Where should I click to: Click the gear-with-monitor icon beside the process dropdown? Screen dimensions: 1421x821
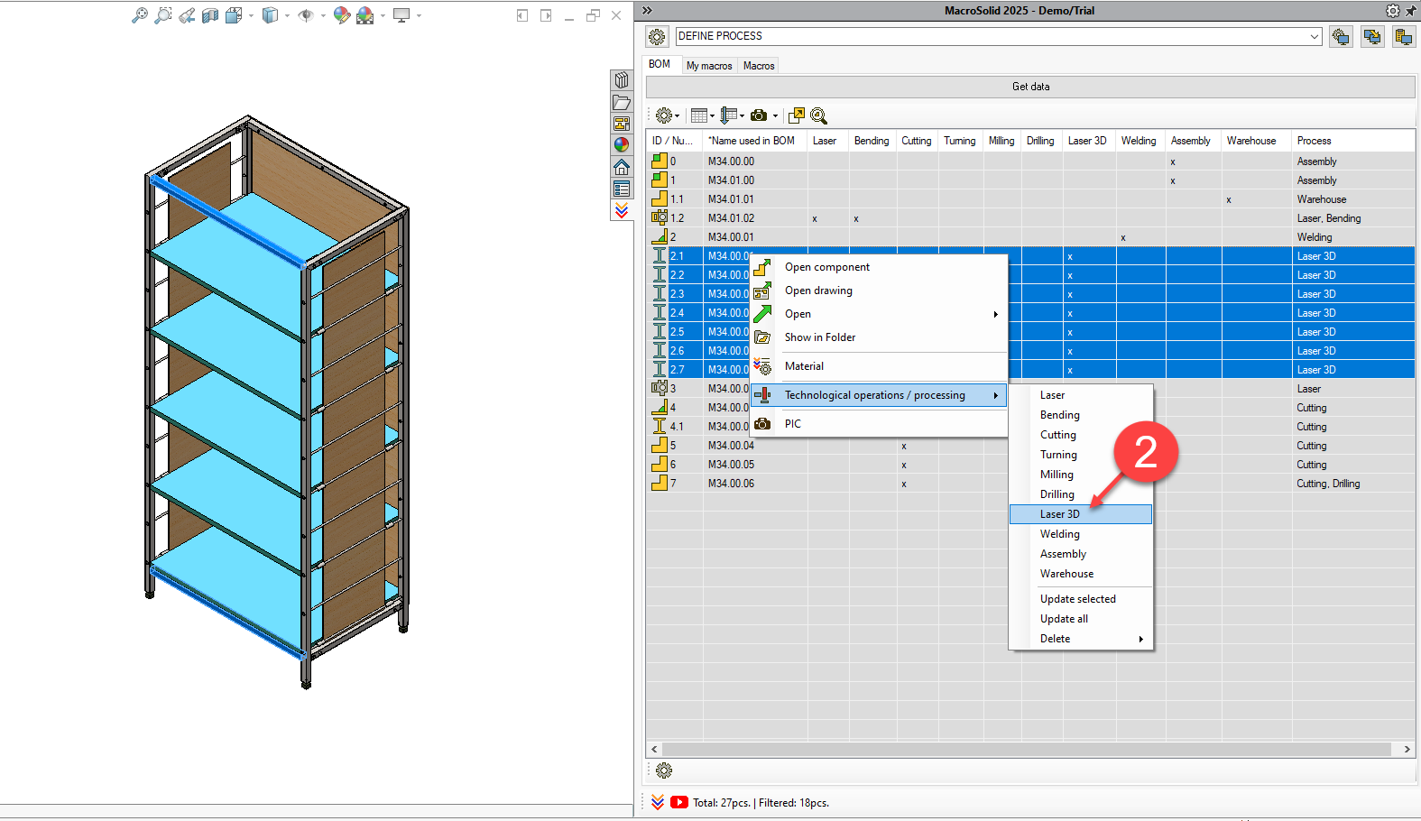[1341, 37]
